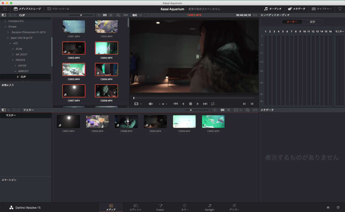Toggle loop playback icon
The image size is (345, 212).
point(213,104)
